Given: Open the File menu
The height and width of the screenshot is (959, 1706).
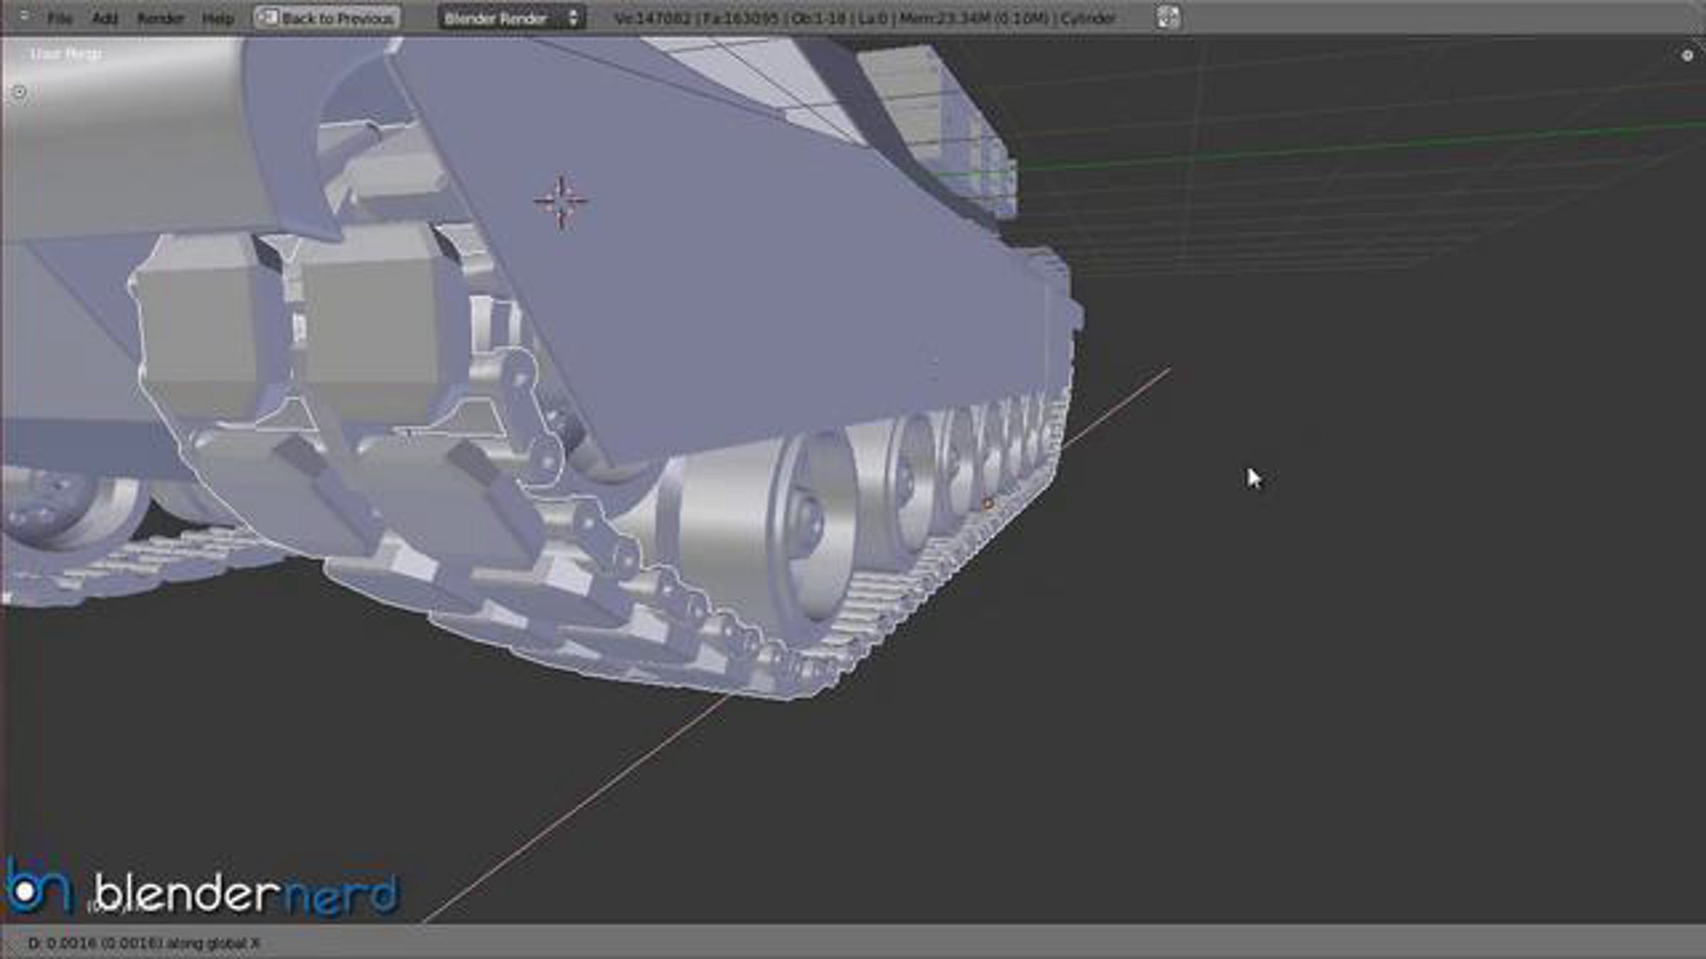Looking at the screenshot, I should click(60, 18).
